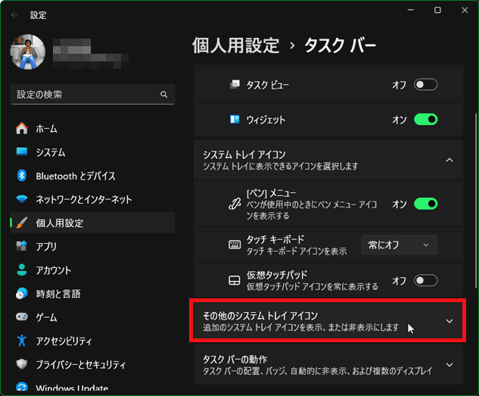Image resolution: width=479 pixels, height=396 pixels.
Task: Click 個人用設定 breadcrumb link
Action: coord(236,45)
